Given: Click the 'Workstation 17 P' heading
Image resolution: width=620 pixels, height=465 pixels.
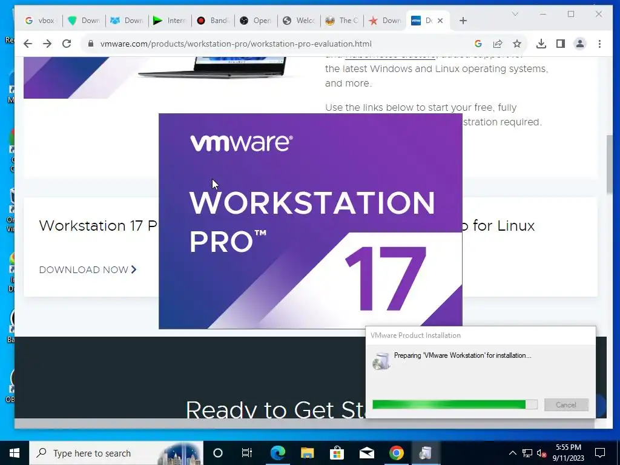Looking at the screenshot, I should [99, 226].
